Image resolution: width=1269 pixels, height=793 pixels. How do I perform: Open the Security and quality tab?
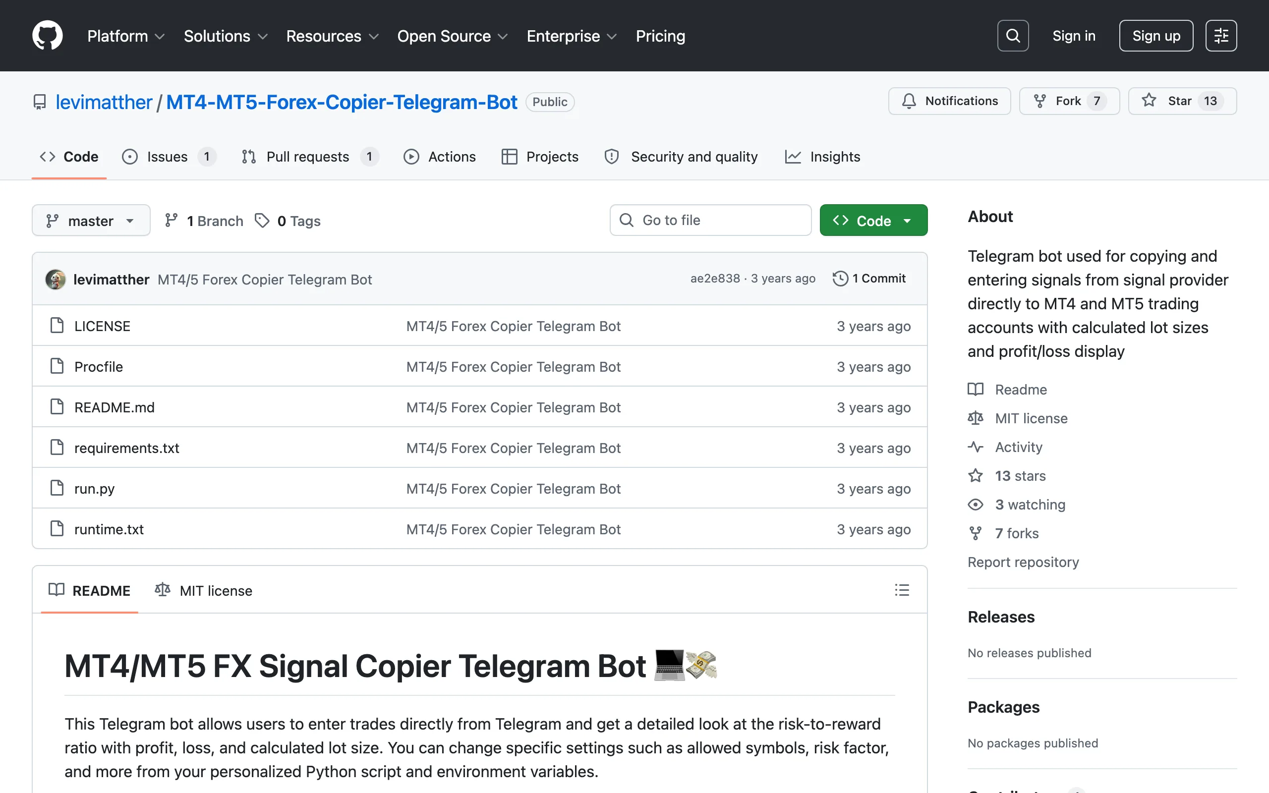click(x=681, y=157)
